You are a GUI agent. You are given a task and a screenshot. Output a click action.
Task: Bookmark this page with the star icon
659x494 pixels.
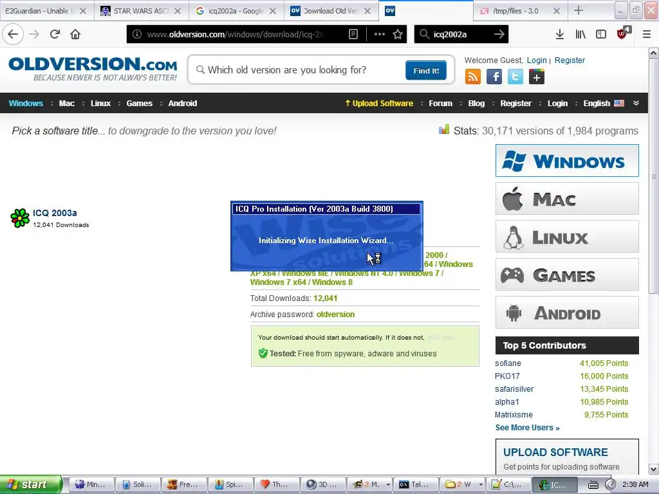[x=398, y=34]
